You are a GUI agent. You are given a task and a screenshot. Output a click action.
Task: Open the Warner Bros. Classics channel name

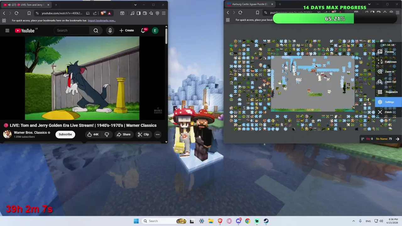pyautogui.click(x=30, y=132)
